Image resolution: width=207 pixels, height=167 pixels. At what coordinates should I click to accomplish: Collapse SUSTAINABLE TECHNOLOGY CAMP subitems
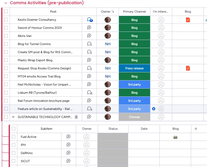click(x=13, y=117)
